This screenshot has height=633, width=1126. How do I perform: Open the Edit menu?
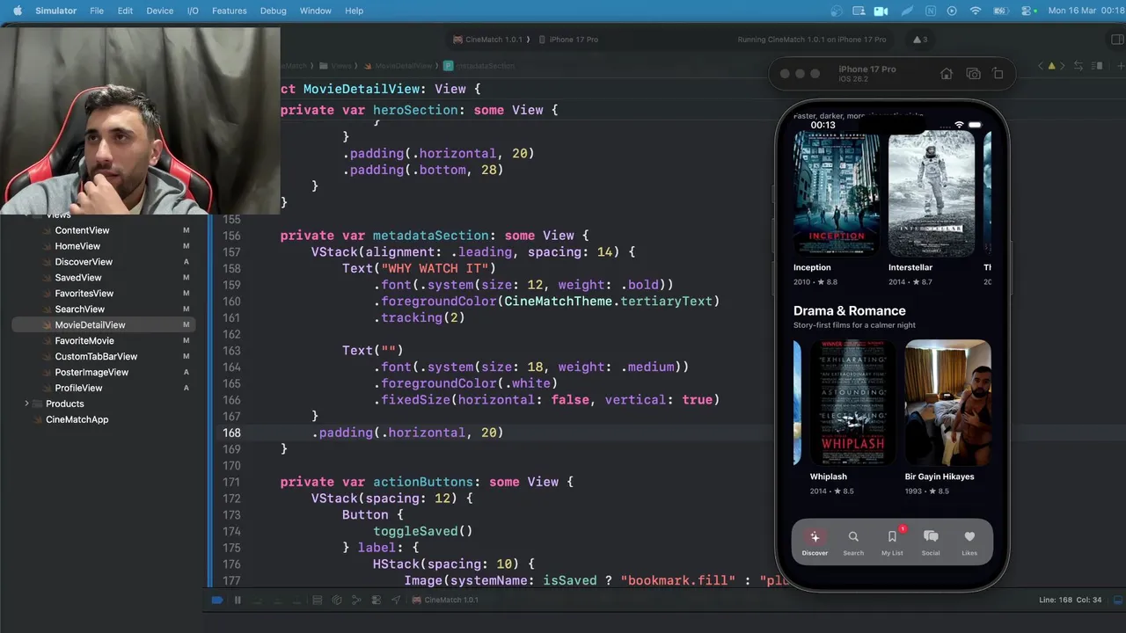(125, 11)
